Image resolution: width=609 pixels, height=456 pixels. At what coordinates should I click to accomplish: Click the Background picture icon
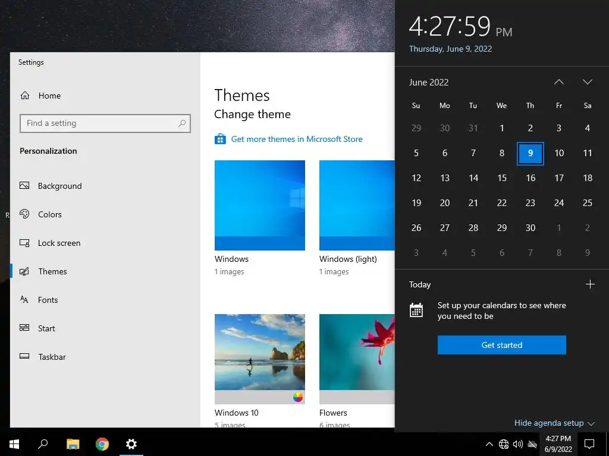[x=24, y=185]
